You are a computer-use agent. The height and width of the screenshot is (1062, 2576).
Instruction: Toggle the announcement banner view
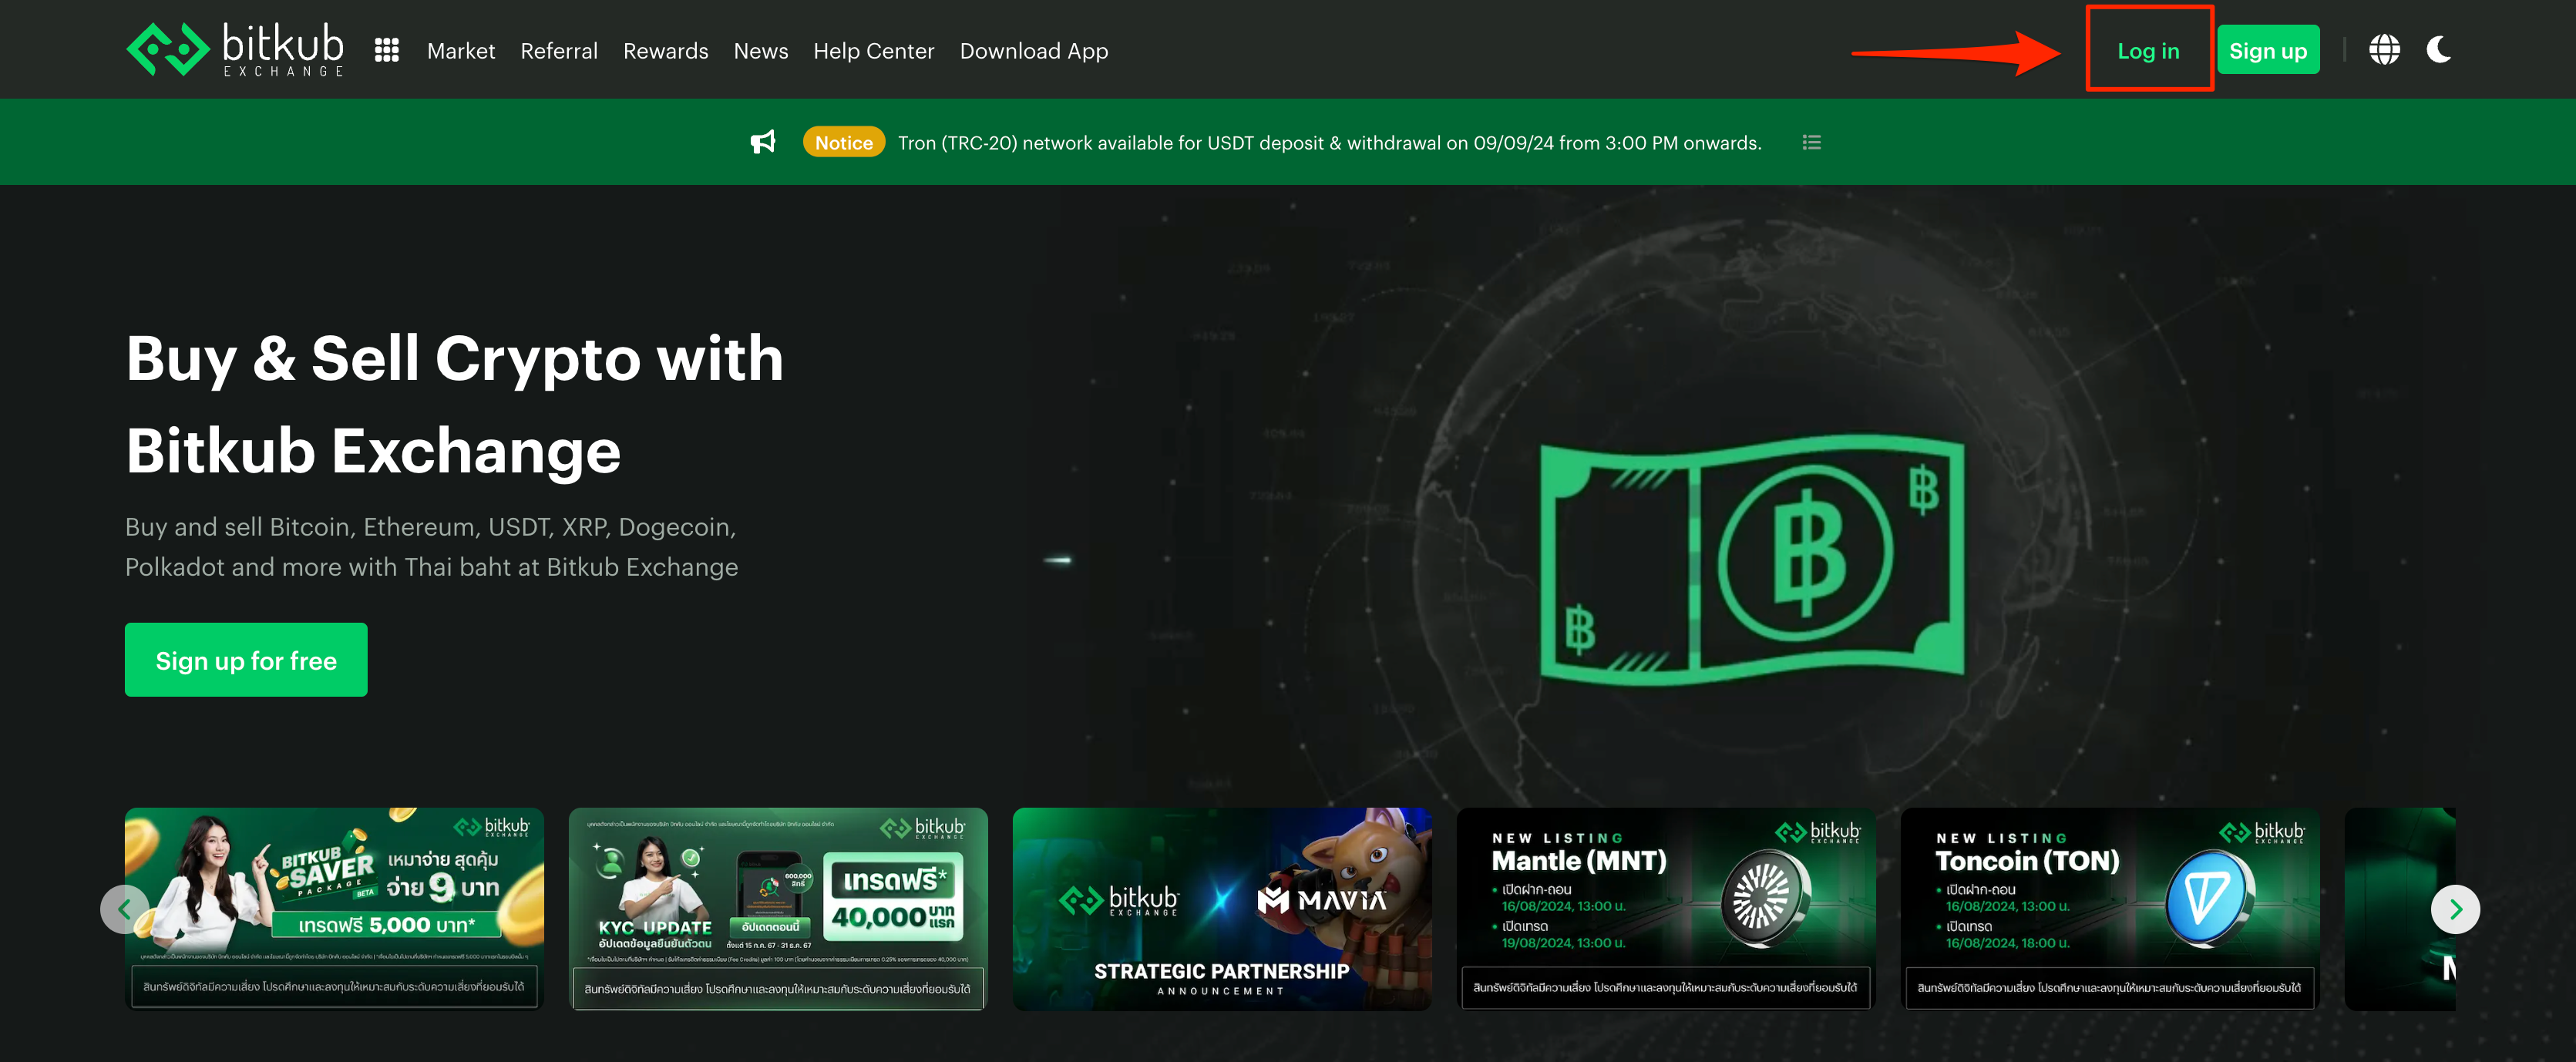[x=1812, y=141]
